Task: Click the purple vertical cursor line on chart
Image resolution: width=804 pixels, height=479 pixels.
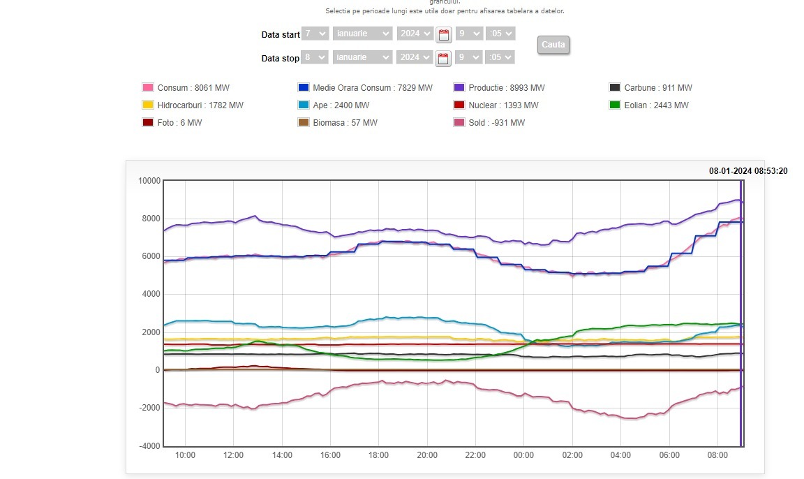Action: 741,313
